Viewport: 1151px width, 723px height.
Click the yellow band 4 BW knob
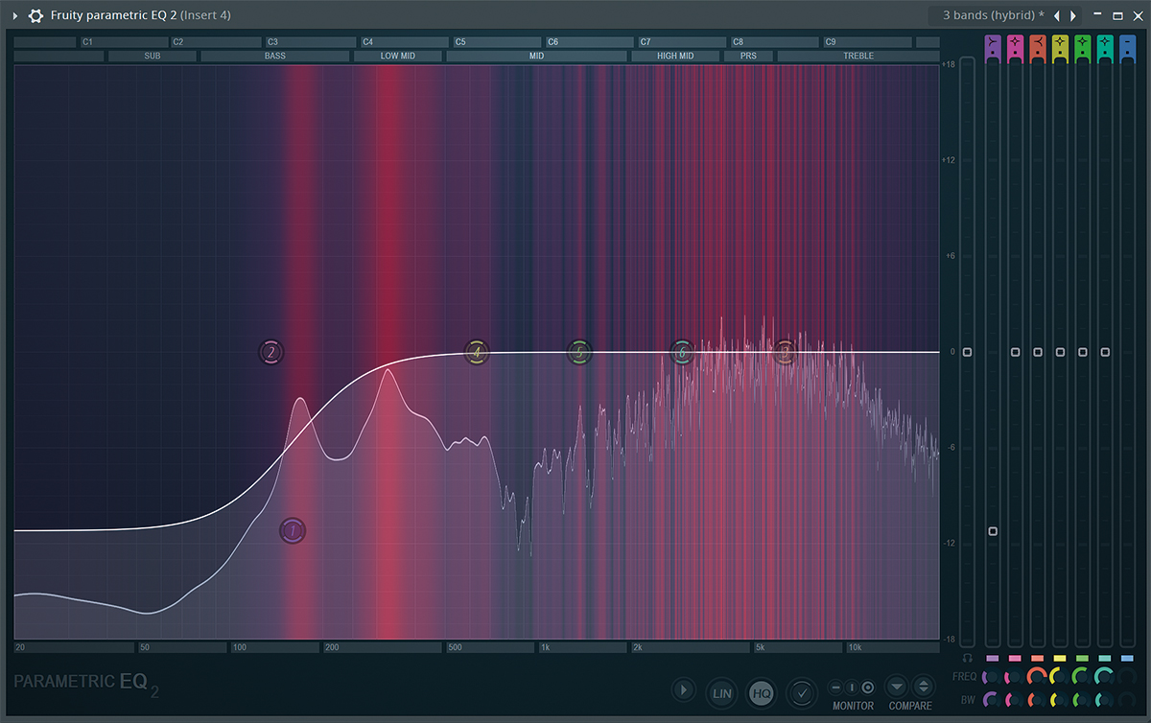[1060, 700]
